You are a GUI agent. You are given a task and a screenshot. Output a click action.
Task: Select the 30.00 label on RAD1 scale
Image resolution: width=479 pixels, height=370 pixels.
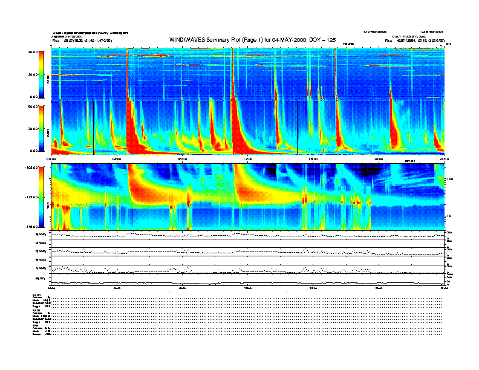point(33,129)
